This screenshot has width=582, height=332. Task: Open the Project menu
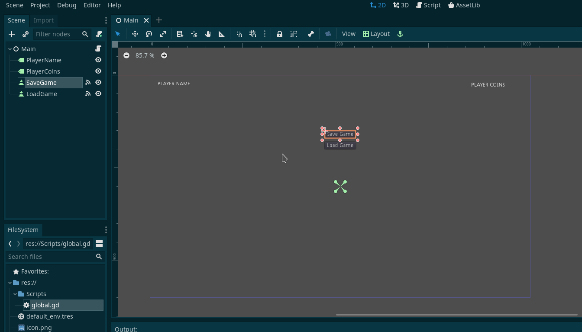pos(40,5)
